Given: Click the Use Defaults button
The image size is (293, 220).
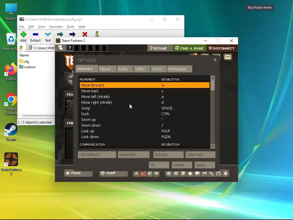Looking at the screenshot, I should 97,154.
